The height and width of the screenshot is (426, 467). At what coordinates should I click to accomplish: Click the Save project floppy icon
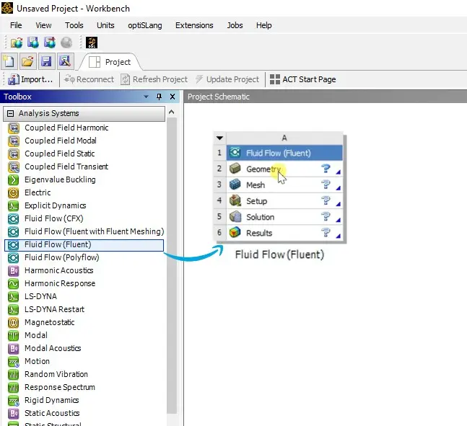click(46, 61)
